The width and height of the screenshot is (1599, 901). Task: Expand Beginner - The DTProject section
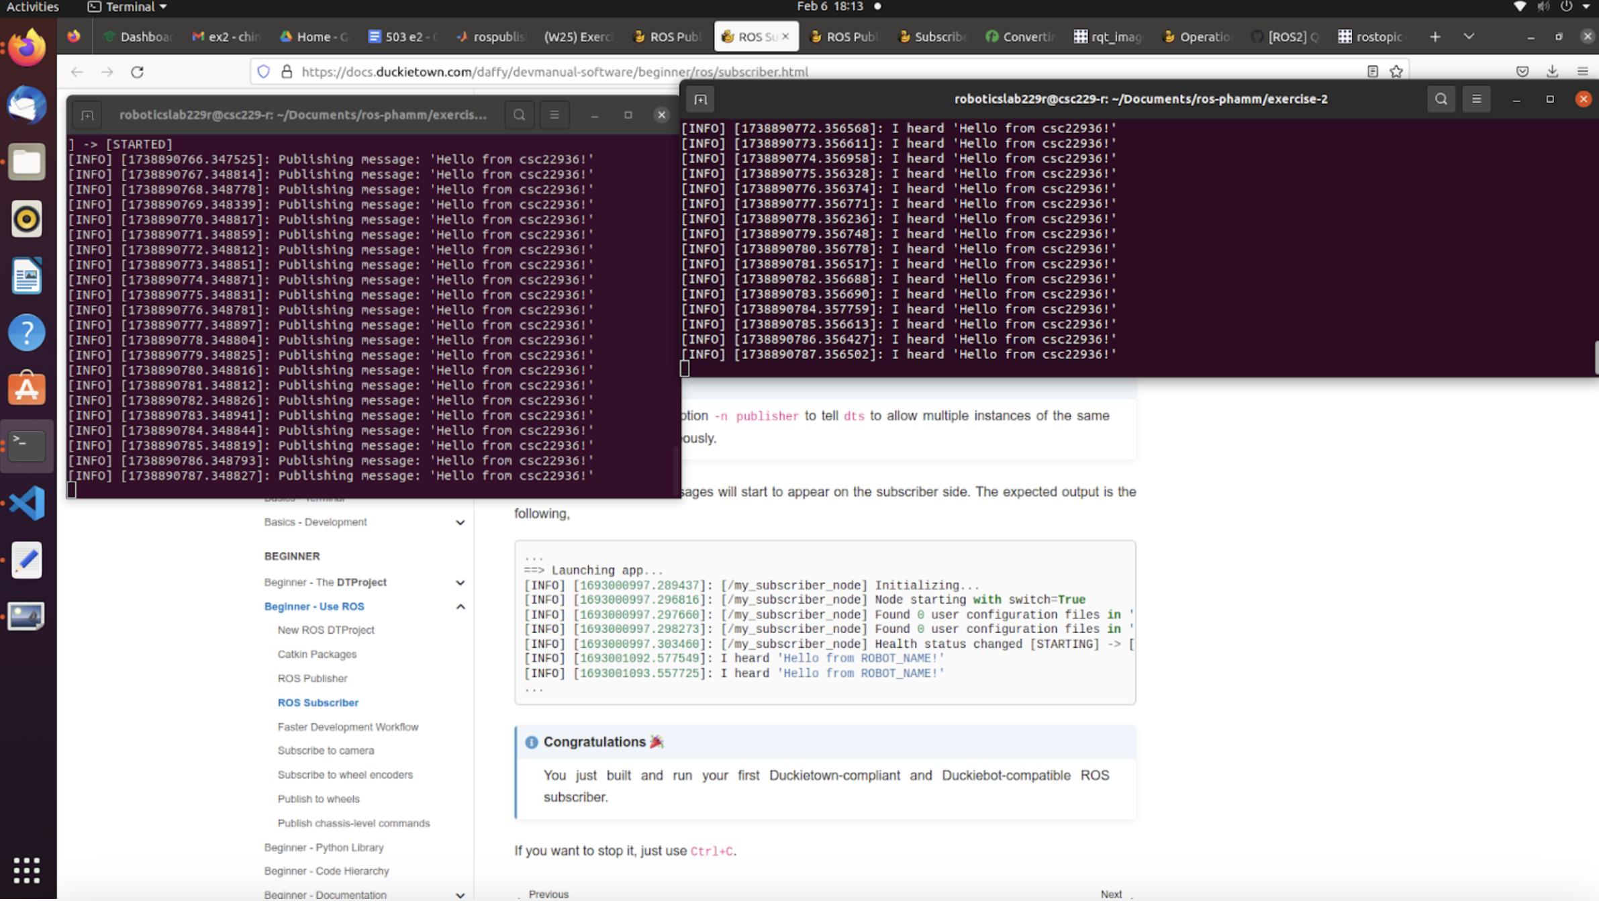click(461, 582)
